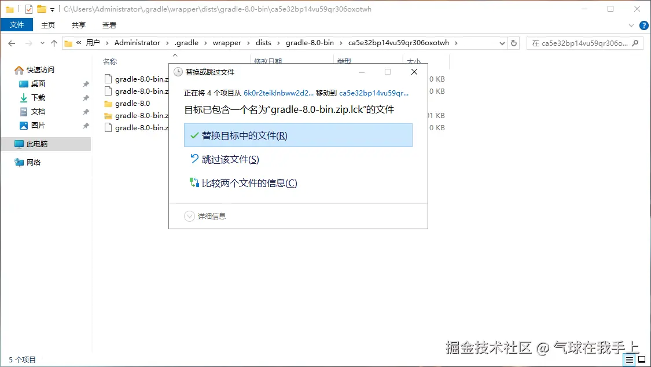Click the 用户 breadcrumb segment
This screenshot has height=367, width=651.
[x=93, y=43]
